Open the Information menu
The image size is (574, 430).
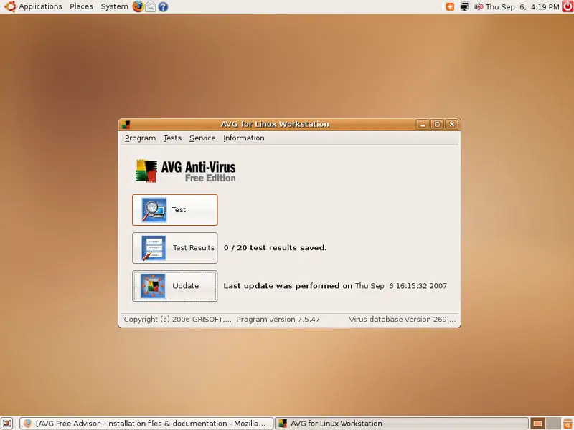coord(244,138)
